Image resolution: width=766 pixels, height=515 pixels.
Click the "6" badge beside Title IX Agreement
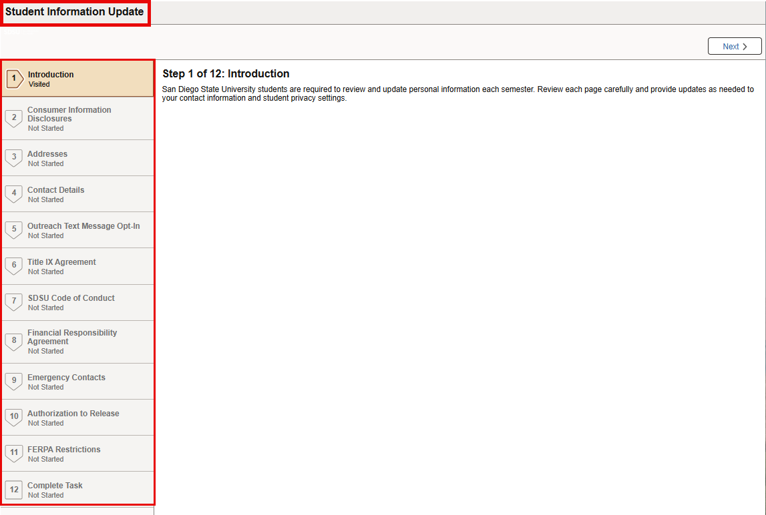14,266
